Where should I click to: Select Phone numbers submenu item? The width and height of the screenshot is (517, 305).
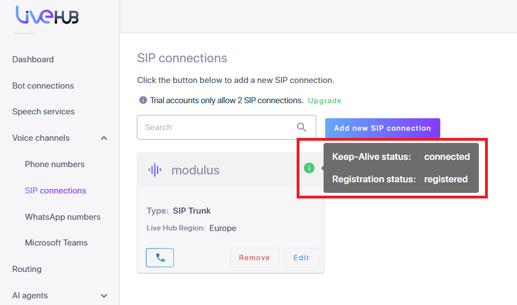(x=54, y=164)
